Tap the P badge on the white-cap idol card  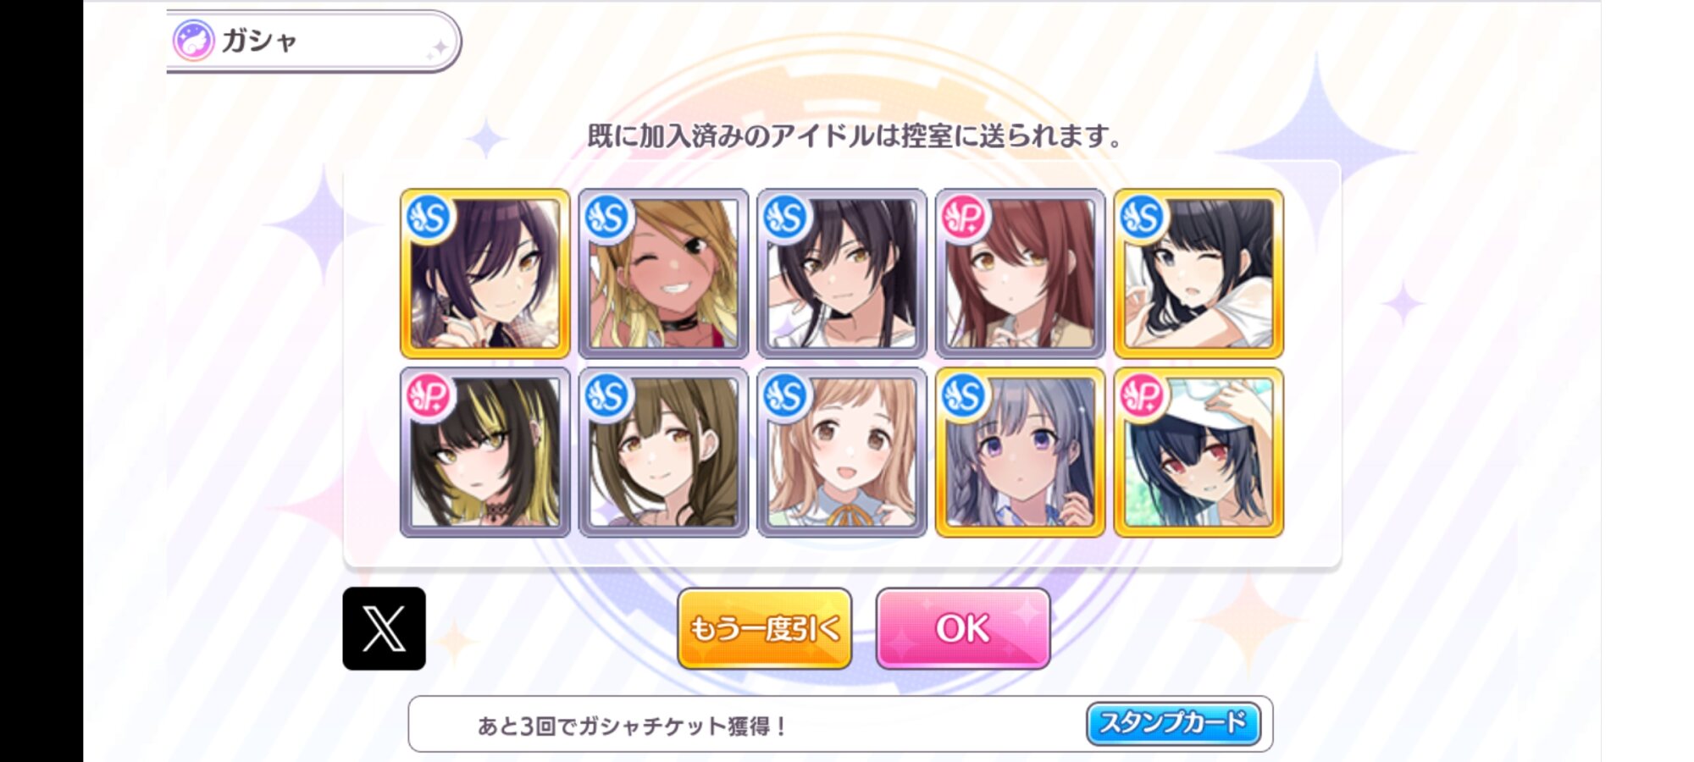pos(1143,395)
